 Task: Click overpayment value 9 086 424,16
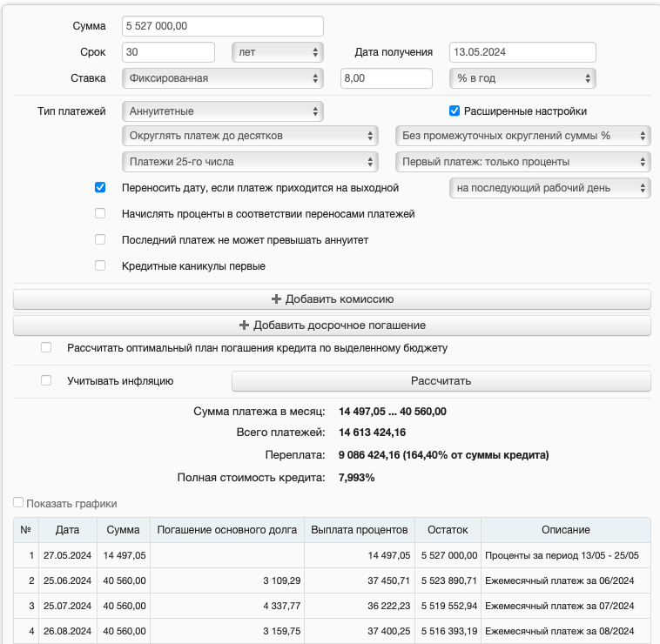[x=369, y=455]
